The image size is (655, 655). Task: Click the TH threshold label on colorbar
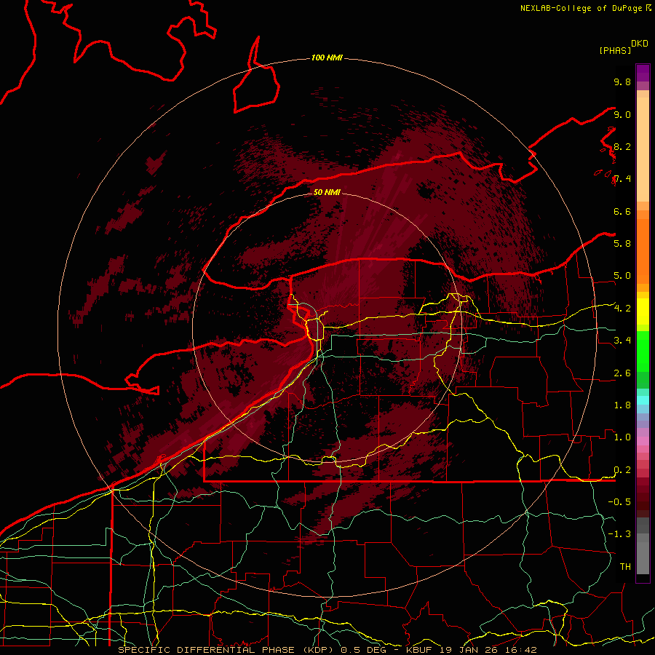(x=625, y=566)
